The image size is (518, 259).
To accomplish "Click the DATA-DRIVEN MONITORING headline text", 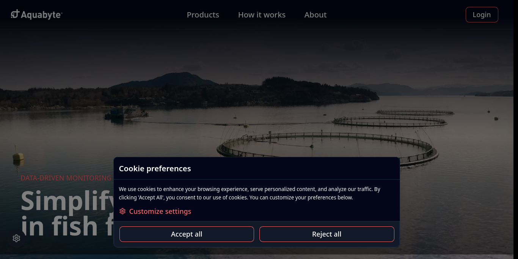I will coord(66,178).
